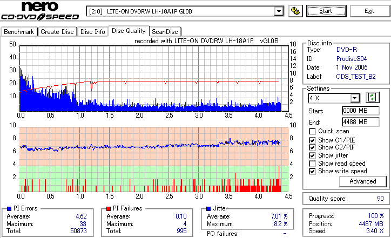The width and height of the screenshot is (391, 238).
Task: Click the blue Jitter legend square
Action: [208, 209]
